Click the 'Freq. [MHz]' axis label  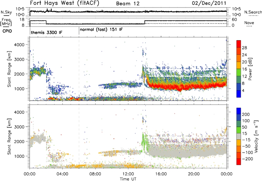[6, 22]
